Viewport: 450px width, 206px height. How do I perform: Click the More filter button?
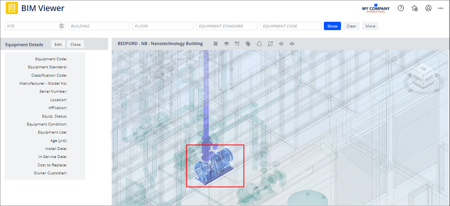tap(370, 26)
